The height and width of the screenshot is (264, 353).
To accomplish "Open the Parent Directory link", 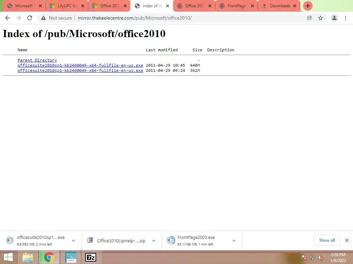I will pos(37,60).
